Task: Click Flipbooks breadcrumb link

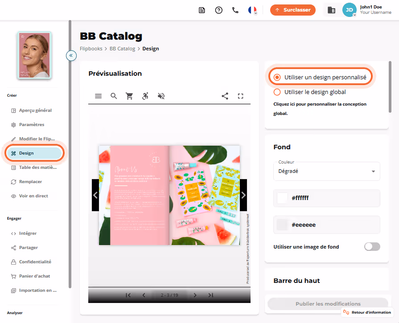Action: tap(91, 49)
